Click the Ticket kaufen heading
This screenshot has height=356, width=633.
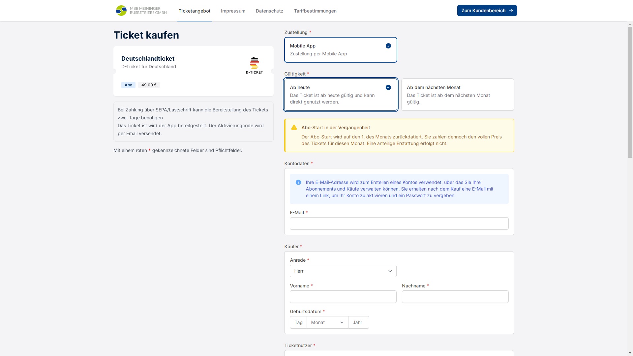(146, 35)
